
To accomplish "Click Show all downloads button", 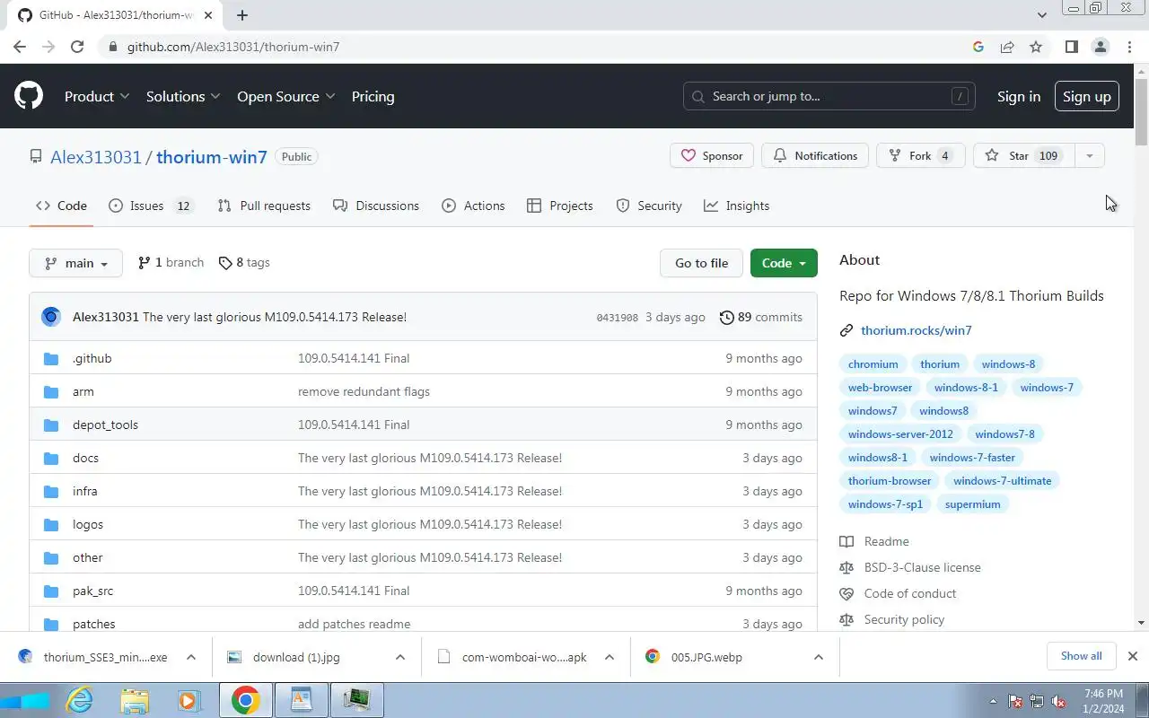I will click(1081, 656).
